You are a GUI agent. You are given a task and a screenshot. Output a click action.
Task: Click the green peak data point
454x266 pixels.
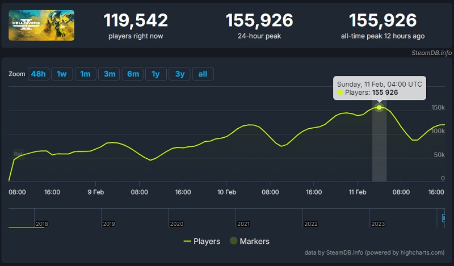pyautogui.click(x=379, y=107)
